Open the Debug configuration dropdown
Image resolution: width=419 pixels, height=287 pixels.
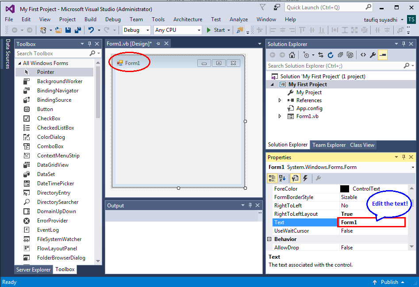[147, 30]
